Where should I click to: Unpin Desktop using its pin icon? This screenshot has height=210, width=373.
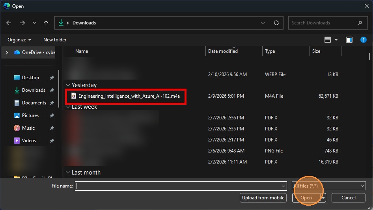(52, 78)
